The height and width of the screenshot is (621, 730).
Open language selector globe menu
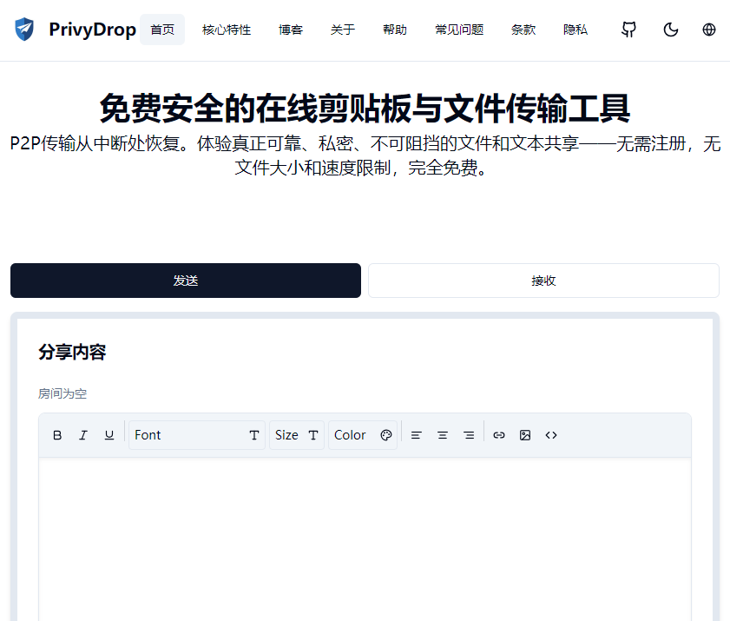coord(709,30)
